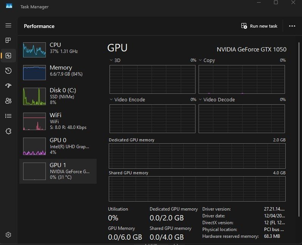Image resolution: width=302 pixels, height=245 pixels.
Task: Click the Memory usage thumbnail graph
Action: pos(34,73)
